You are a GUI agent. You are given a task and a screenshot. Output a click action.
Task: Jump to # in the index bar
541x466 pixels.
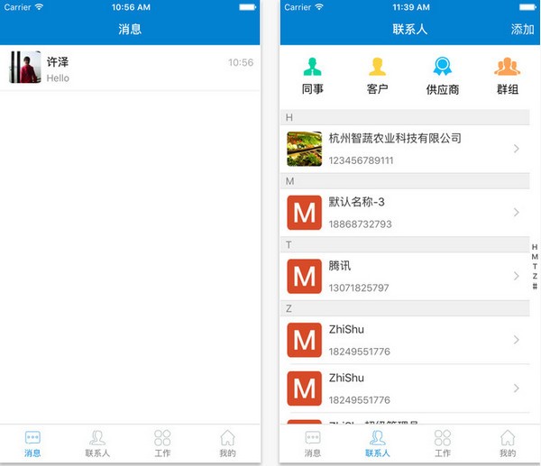coord(535,286)
